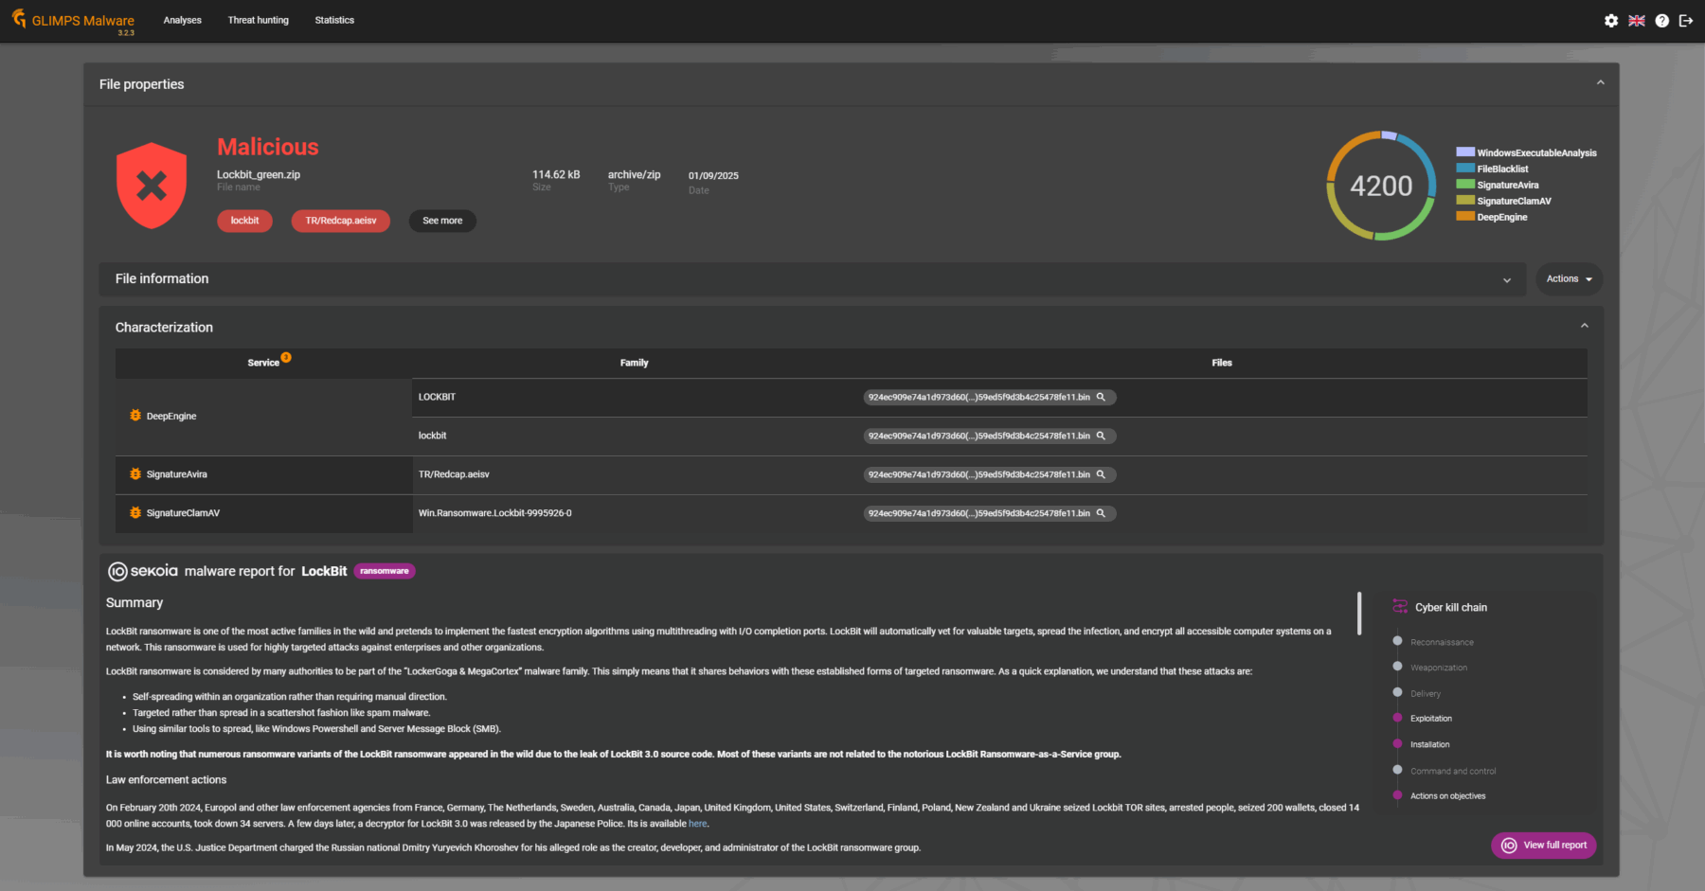The width and height of the screenshot is (1705, 891).
Task: Select the Reconnaissance kill chain dot
Action: pyautogui.click(x=1397, y=641)
